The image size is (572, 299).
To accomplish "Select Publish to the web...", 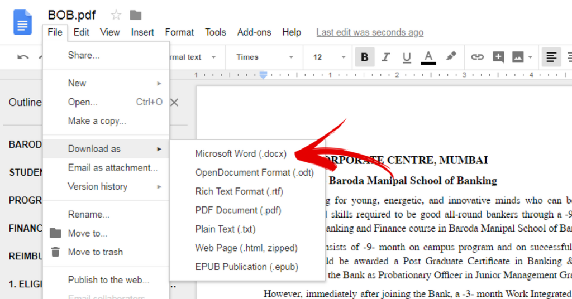I will pos(106,280).
